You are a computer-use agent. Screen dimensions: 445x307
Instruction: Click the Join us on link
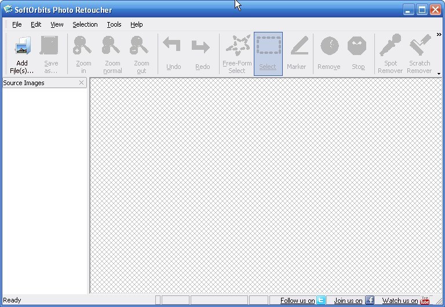click(x=348, y=300)
